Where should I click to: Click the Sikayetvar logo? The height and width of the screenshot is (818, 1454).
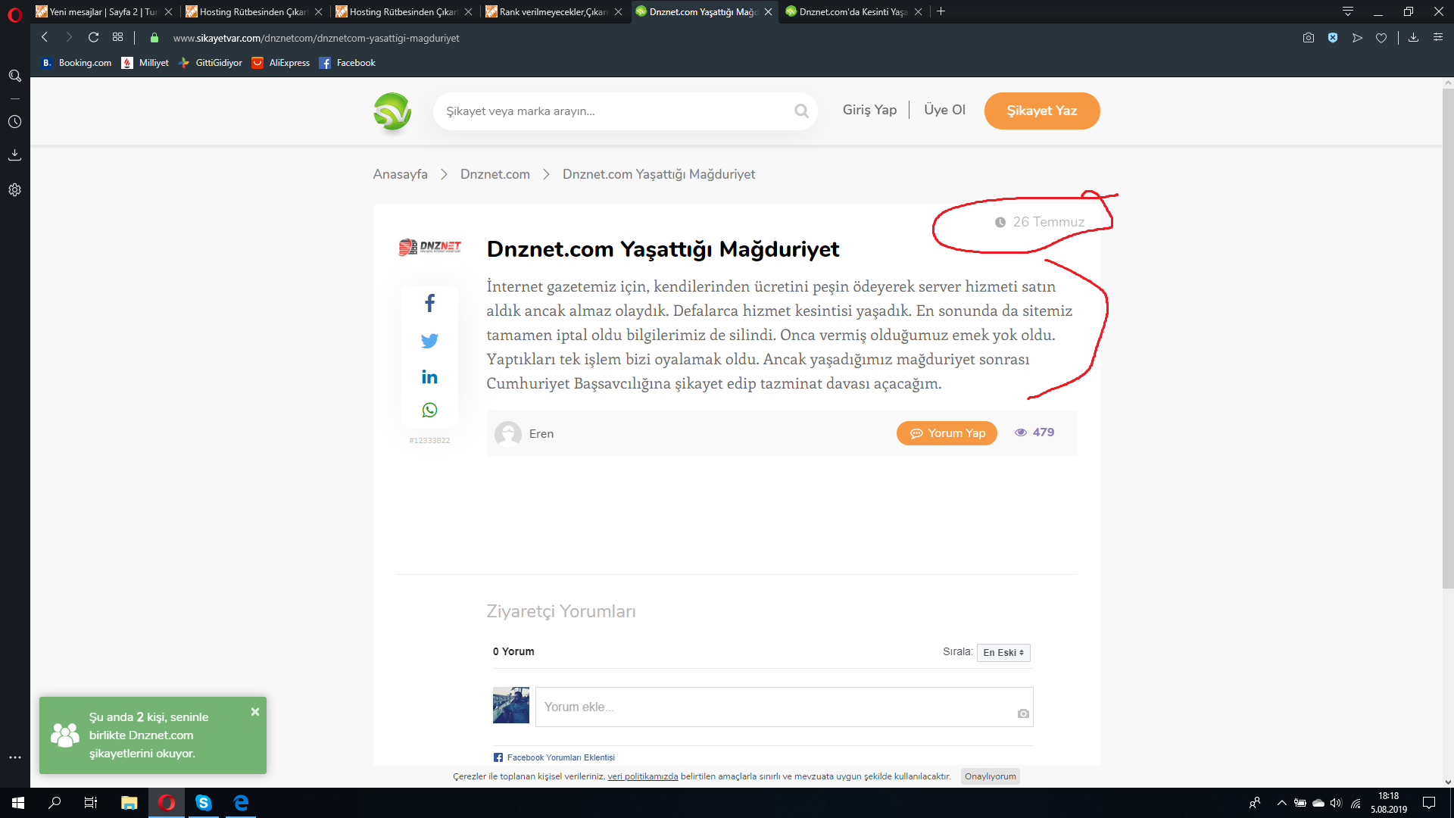392,112
